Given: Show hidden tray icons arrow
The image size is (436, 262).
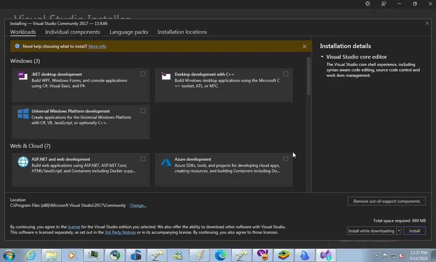Looking at the screenshot, I should pos(377,256).
